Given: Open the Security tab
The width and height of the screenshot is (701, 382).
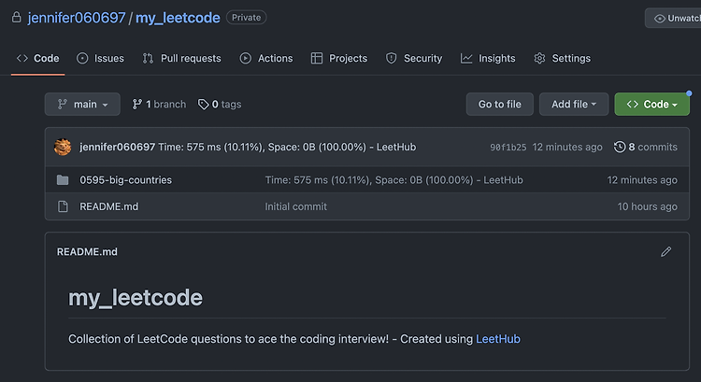Looking at the screenshot, I should click(x=414, y=59).
